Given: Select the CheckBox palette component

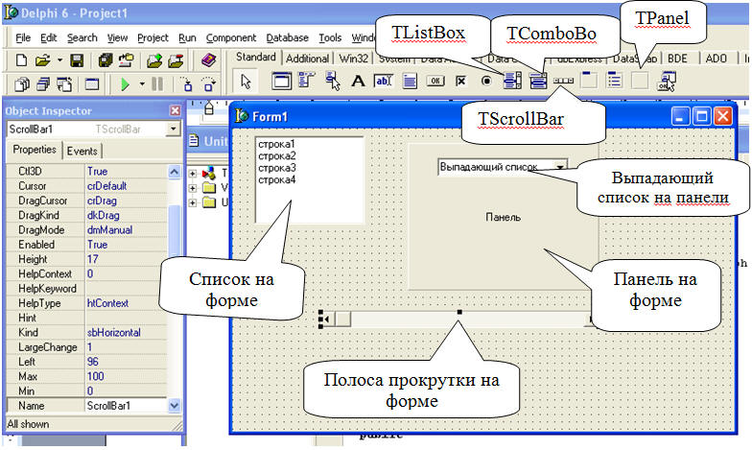Looking at the screenshot, I should click(460, 81).
